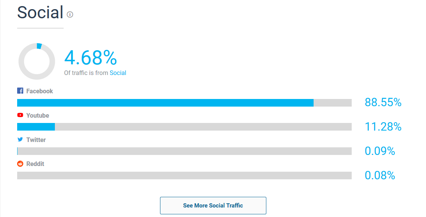Click the Twitter bird icon

(20, 140)
